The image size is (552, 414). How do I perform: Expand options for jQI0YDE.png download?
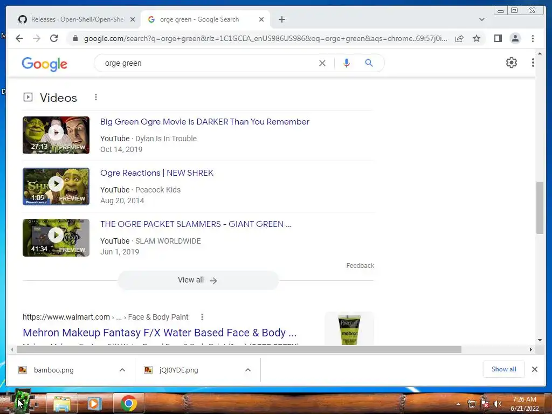tap(248, 370)
